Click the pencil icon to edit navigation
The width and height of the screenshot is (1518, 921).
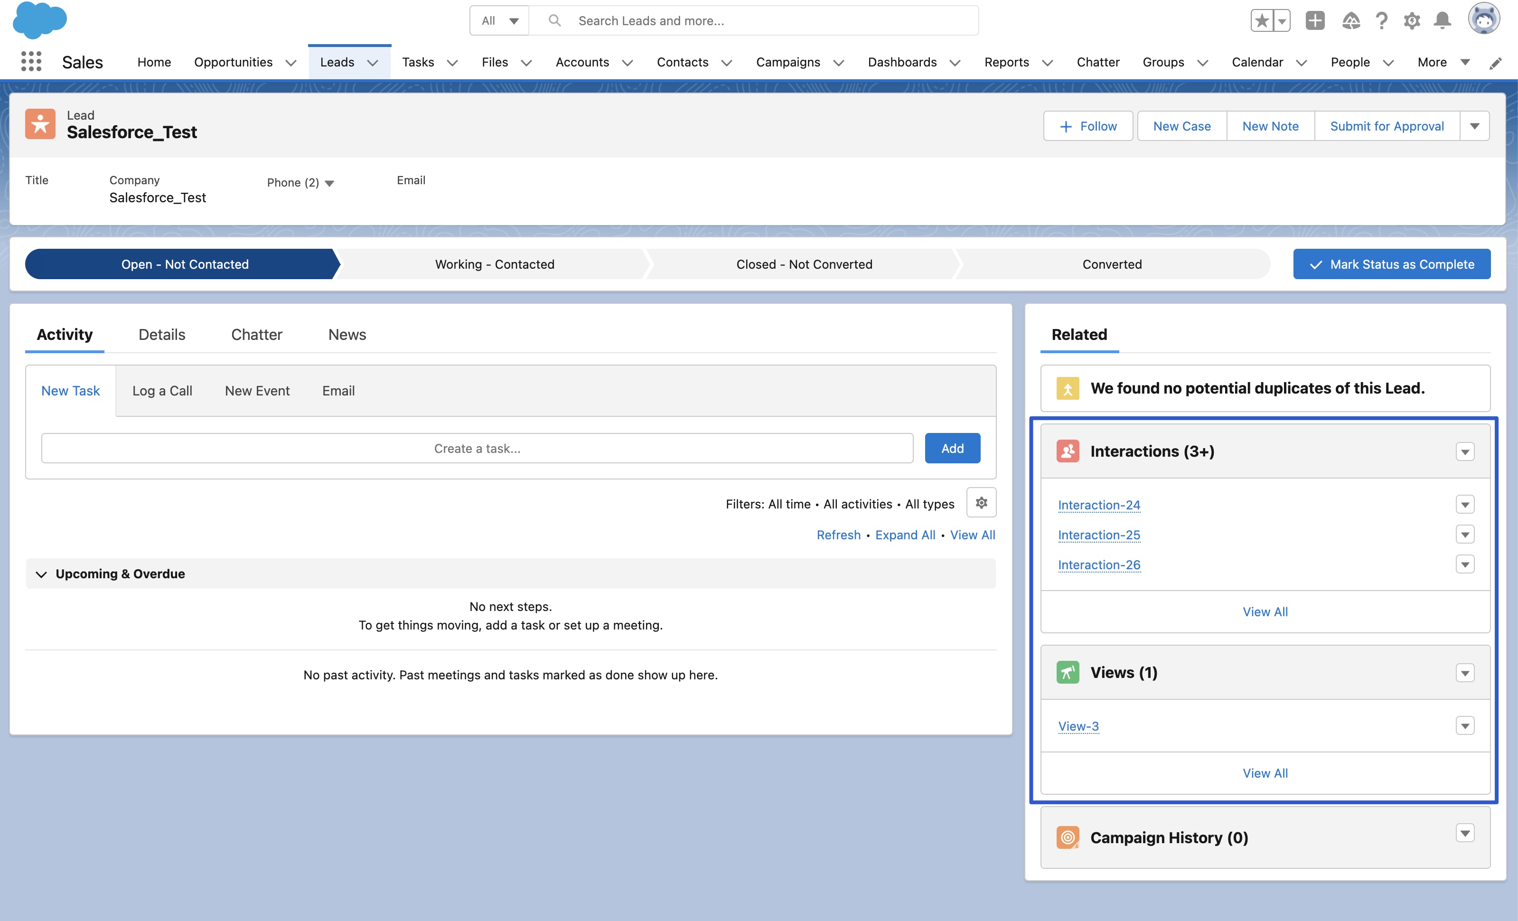point(1495,63)
